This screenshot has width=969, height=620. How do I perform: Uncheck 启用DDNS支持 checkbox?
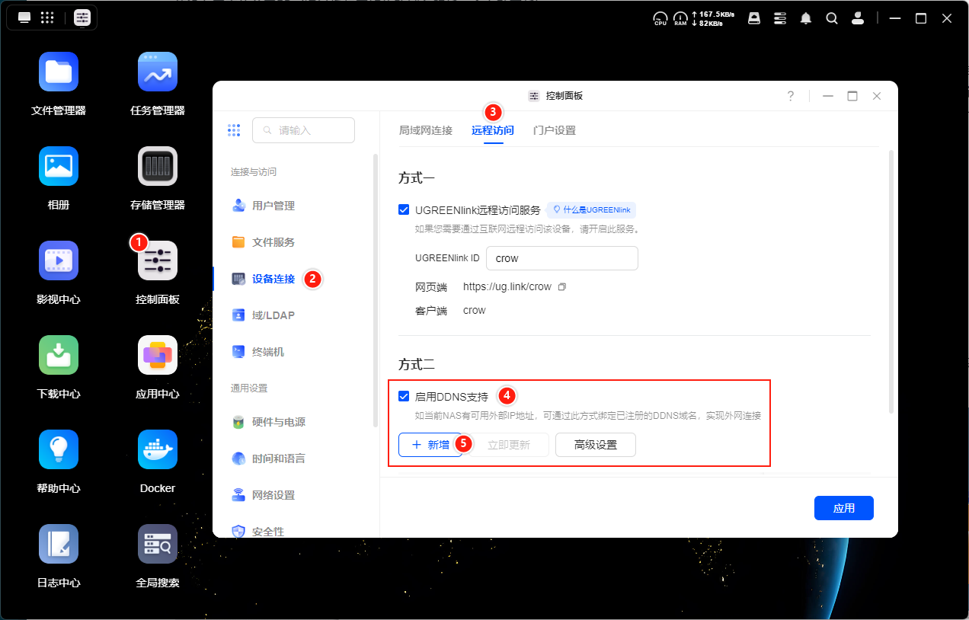404,396
